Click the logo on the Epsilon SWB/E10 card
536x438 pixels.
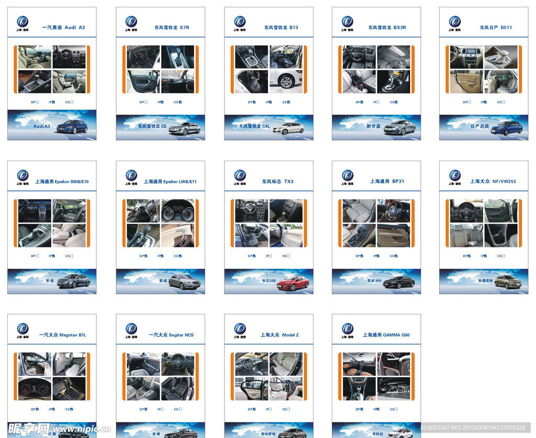(x=23, y=177)
